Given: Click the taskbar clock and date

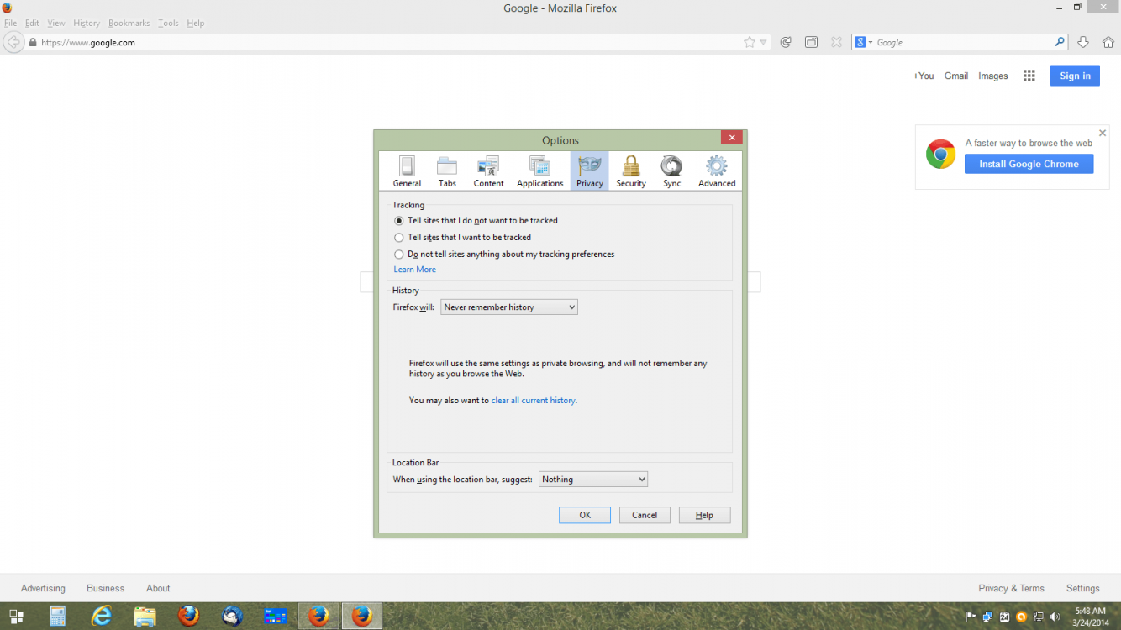Looking at the screenshot, I should click(x=1091, y=617).
